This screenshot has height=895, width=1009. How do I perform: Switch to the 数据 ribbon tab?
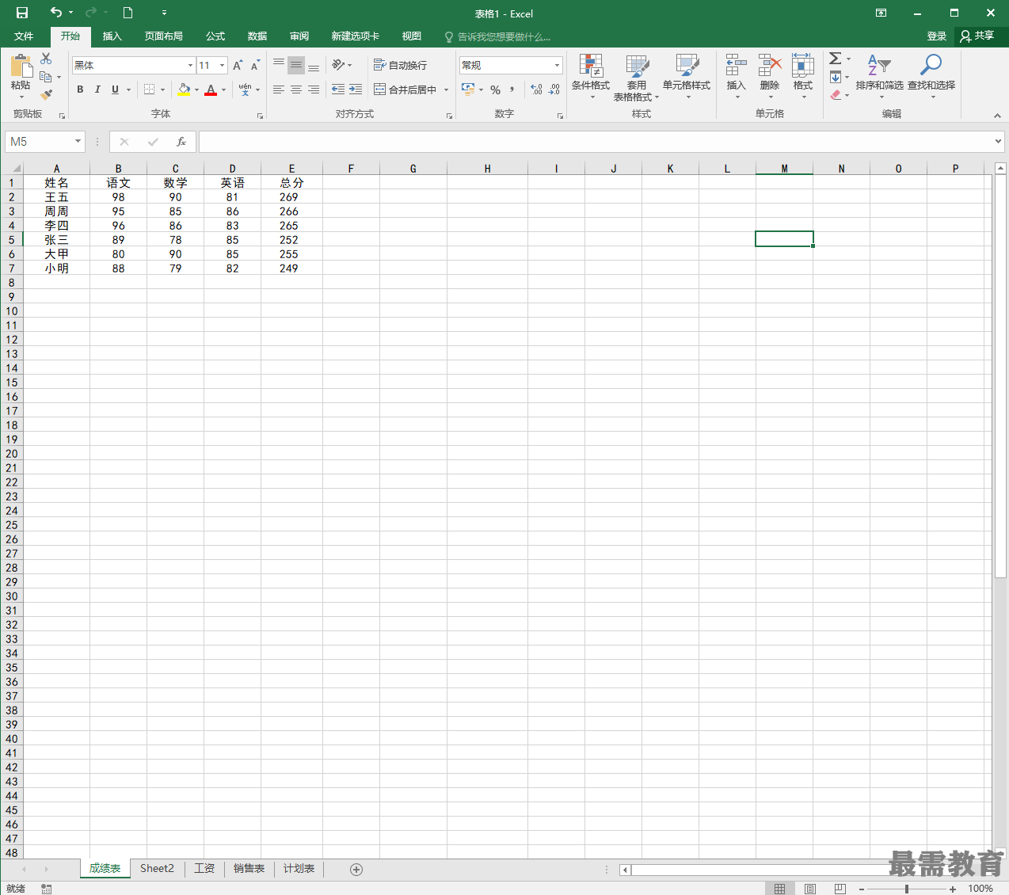click(257, 36)
